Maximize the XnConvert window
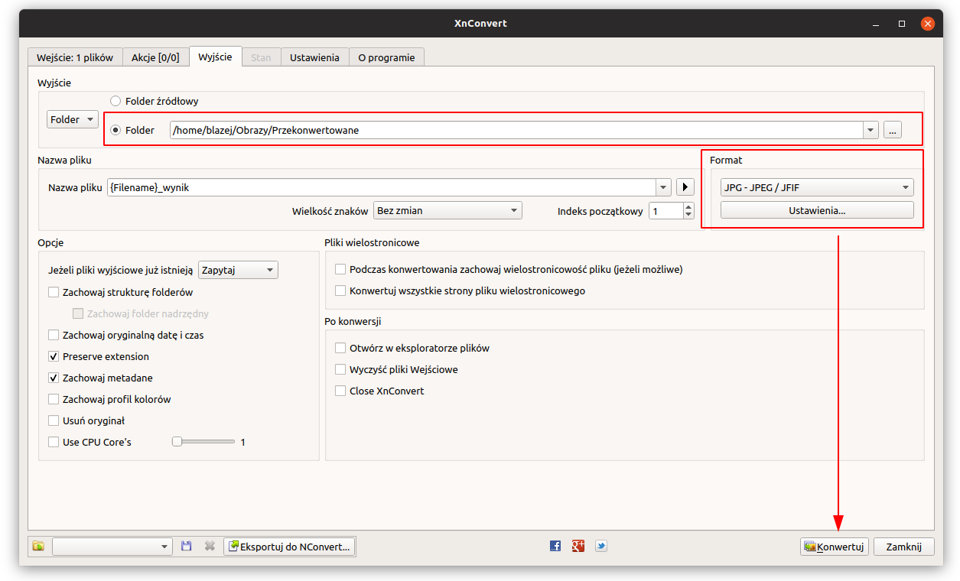Screen dimensions: 960x581 902,24
